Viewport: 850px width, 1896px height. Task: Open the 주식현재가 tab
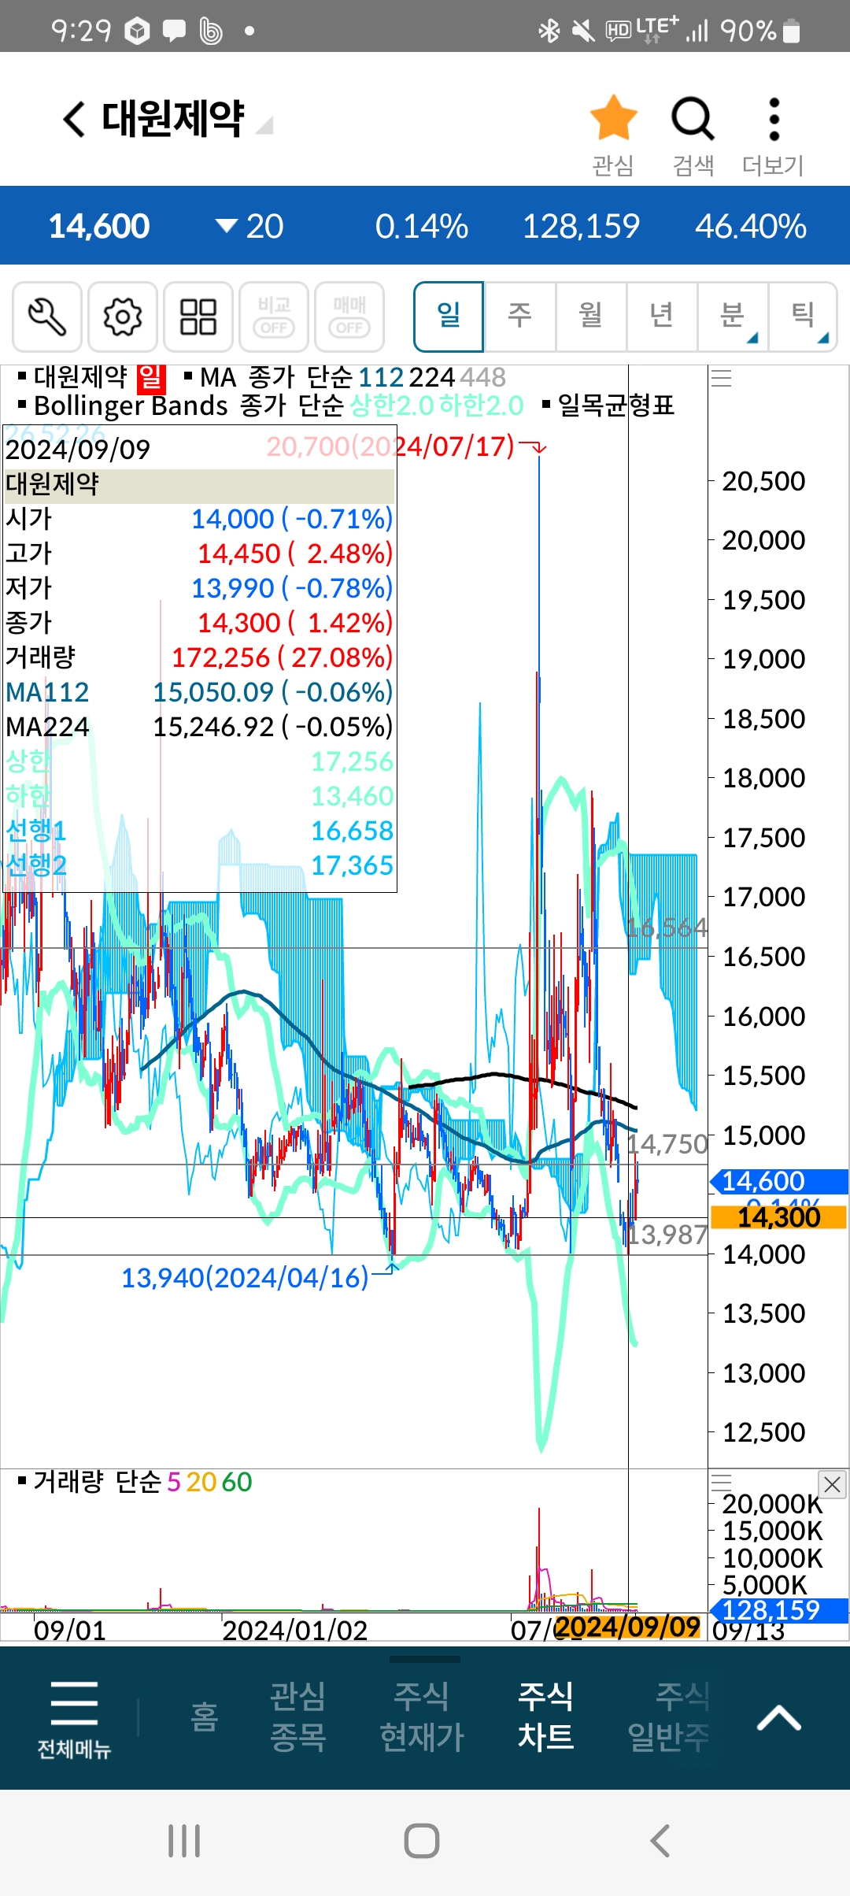(x=422, y=1716)
